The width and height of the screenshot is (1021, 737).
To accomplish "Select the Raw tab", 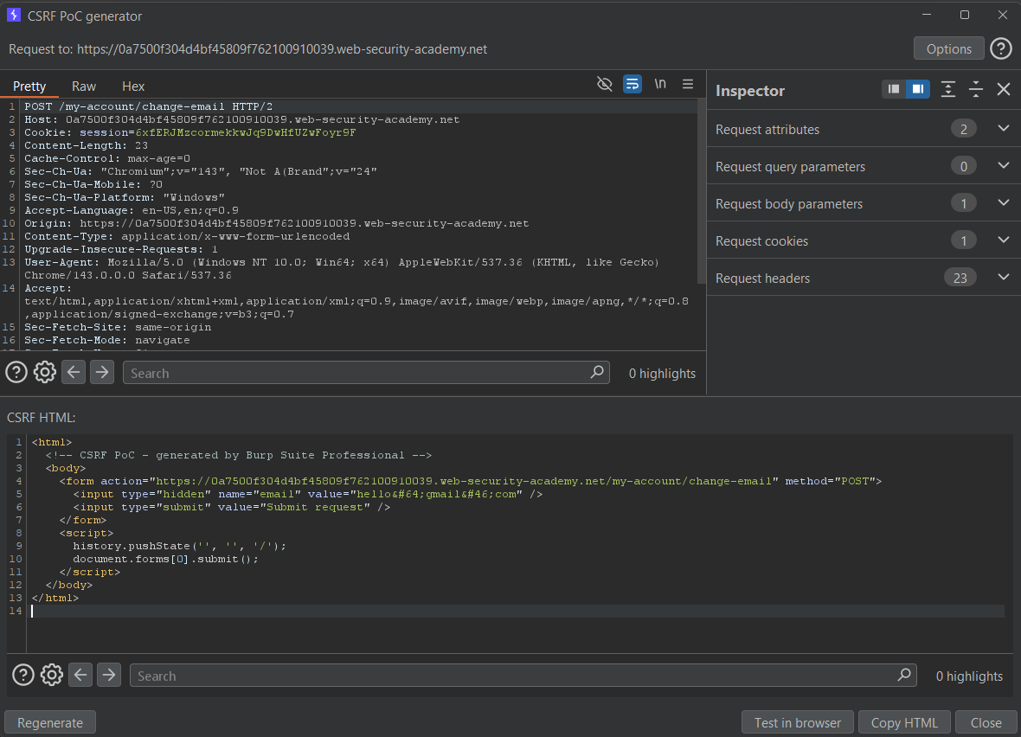I will 84,86.
